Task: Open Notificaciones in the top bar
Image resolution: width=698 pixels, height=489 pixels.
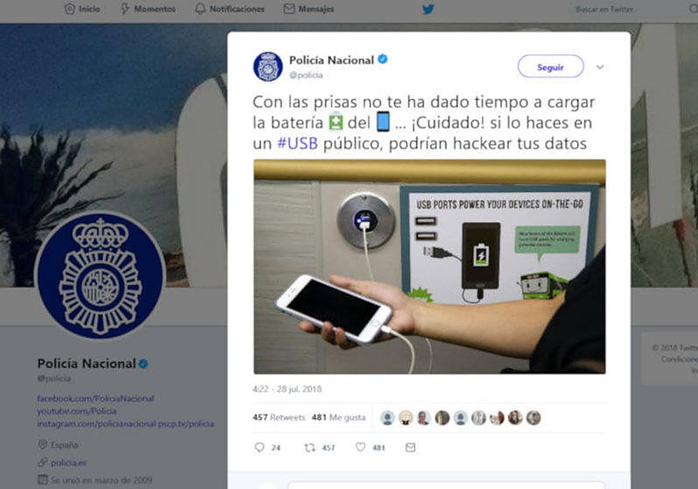Action: 230,9
